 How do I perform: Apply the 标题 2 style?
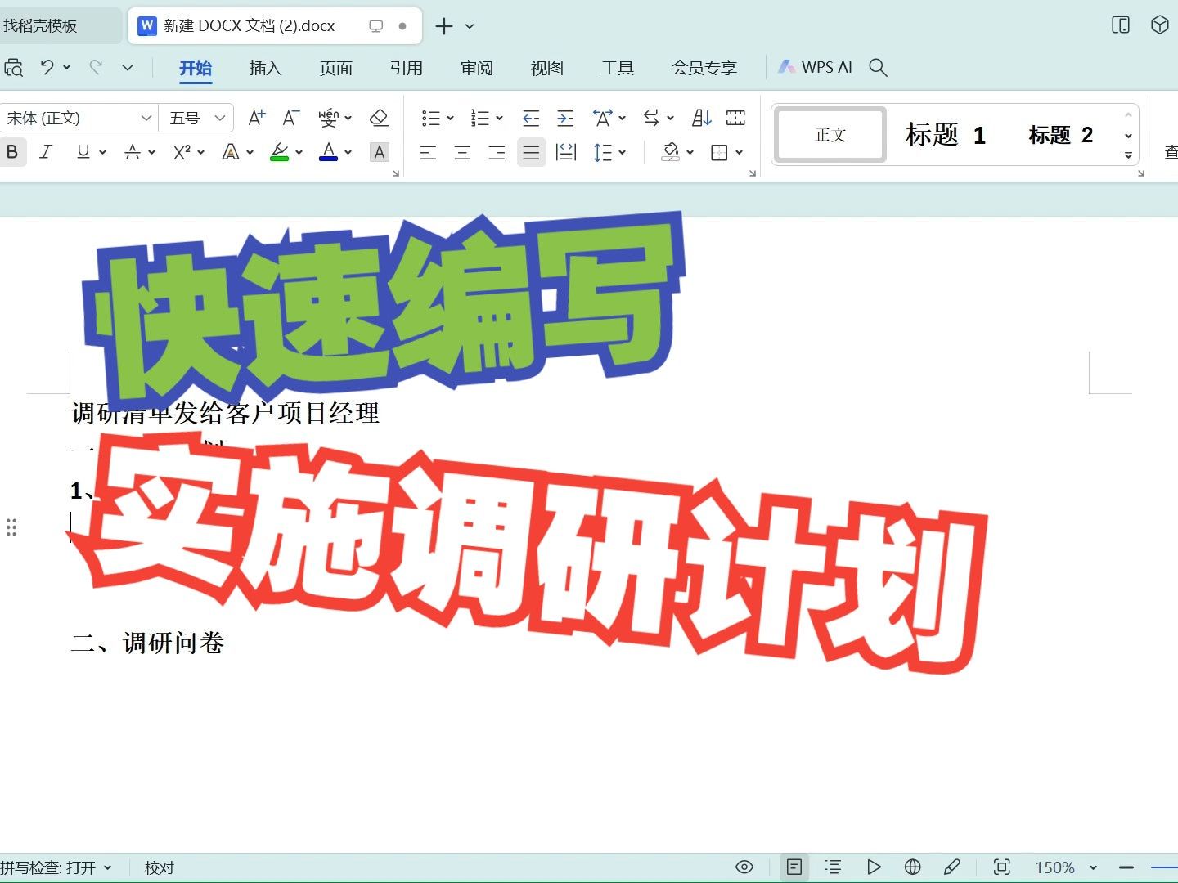click(1061, 135)
